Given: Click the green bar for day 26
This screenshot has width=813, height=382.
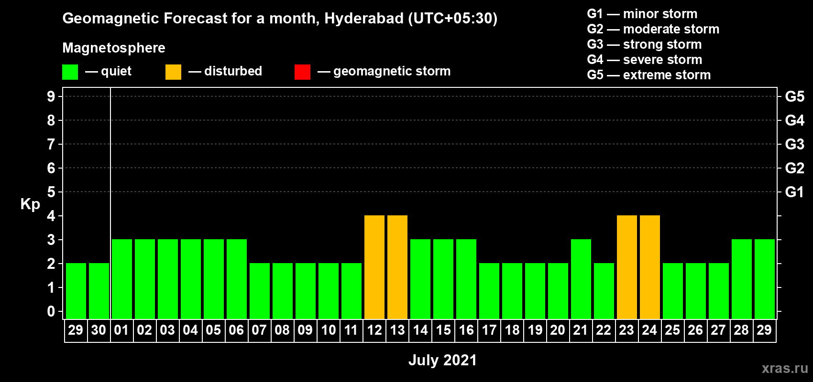Looking at the screenshot, I should [x=696, y=291].
